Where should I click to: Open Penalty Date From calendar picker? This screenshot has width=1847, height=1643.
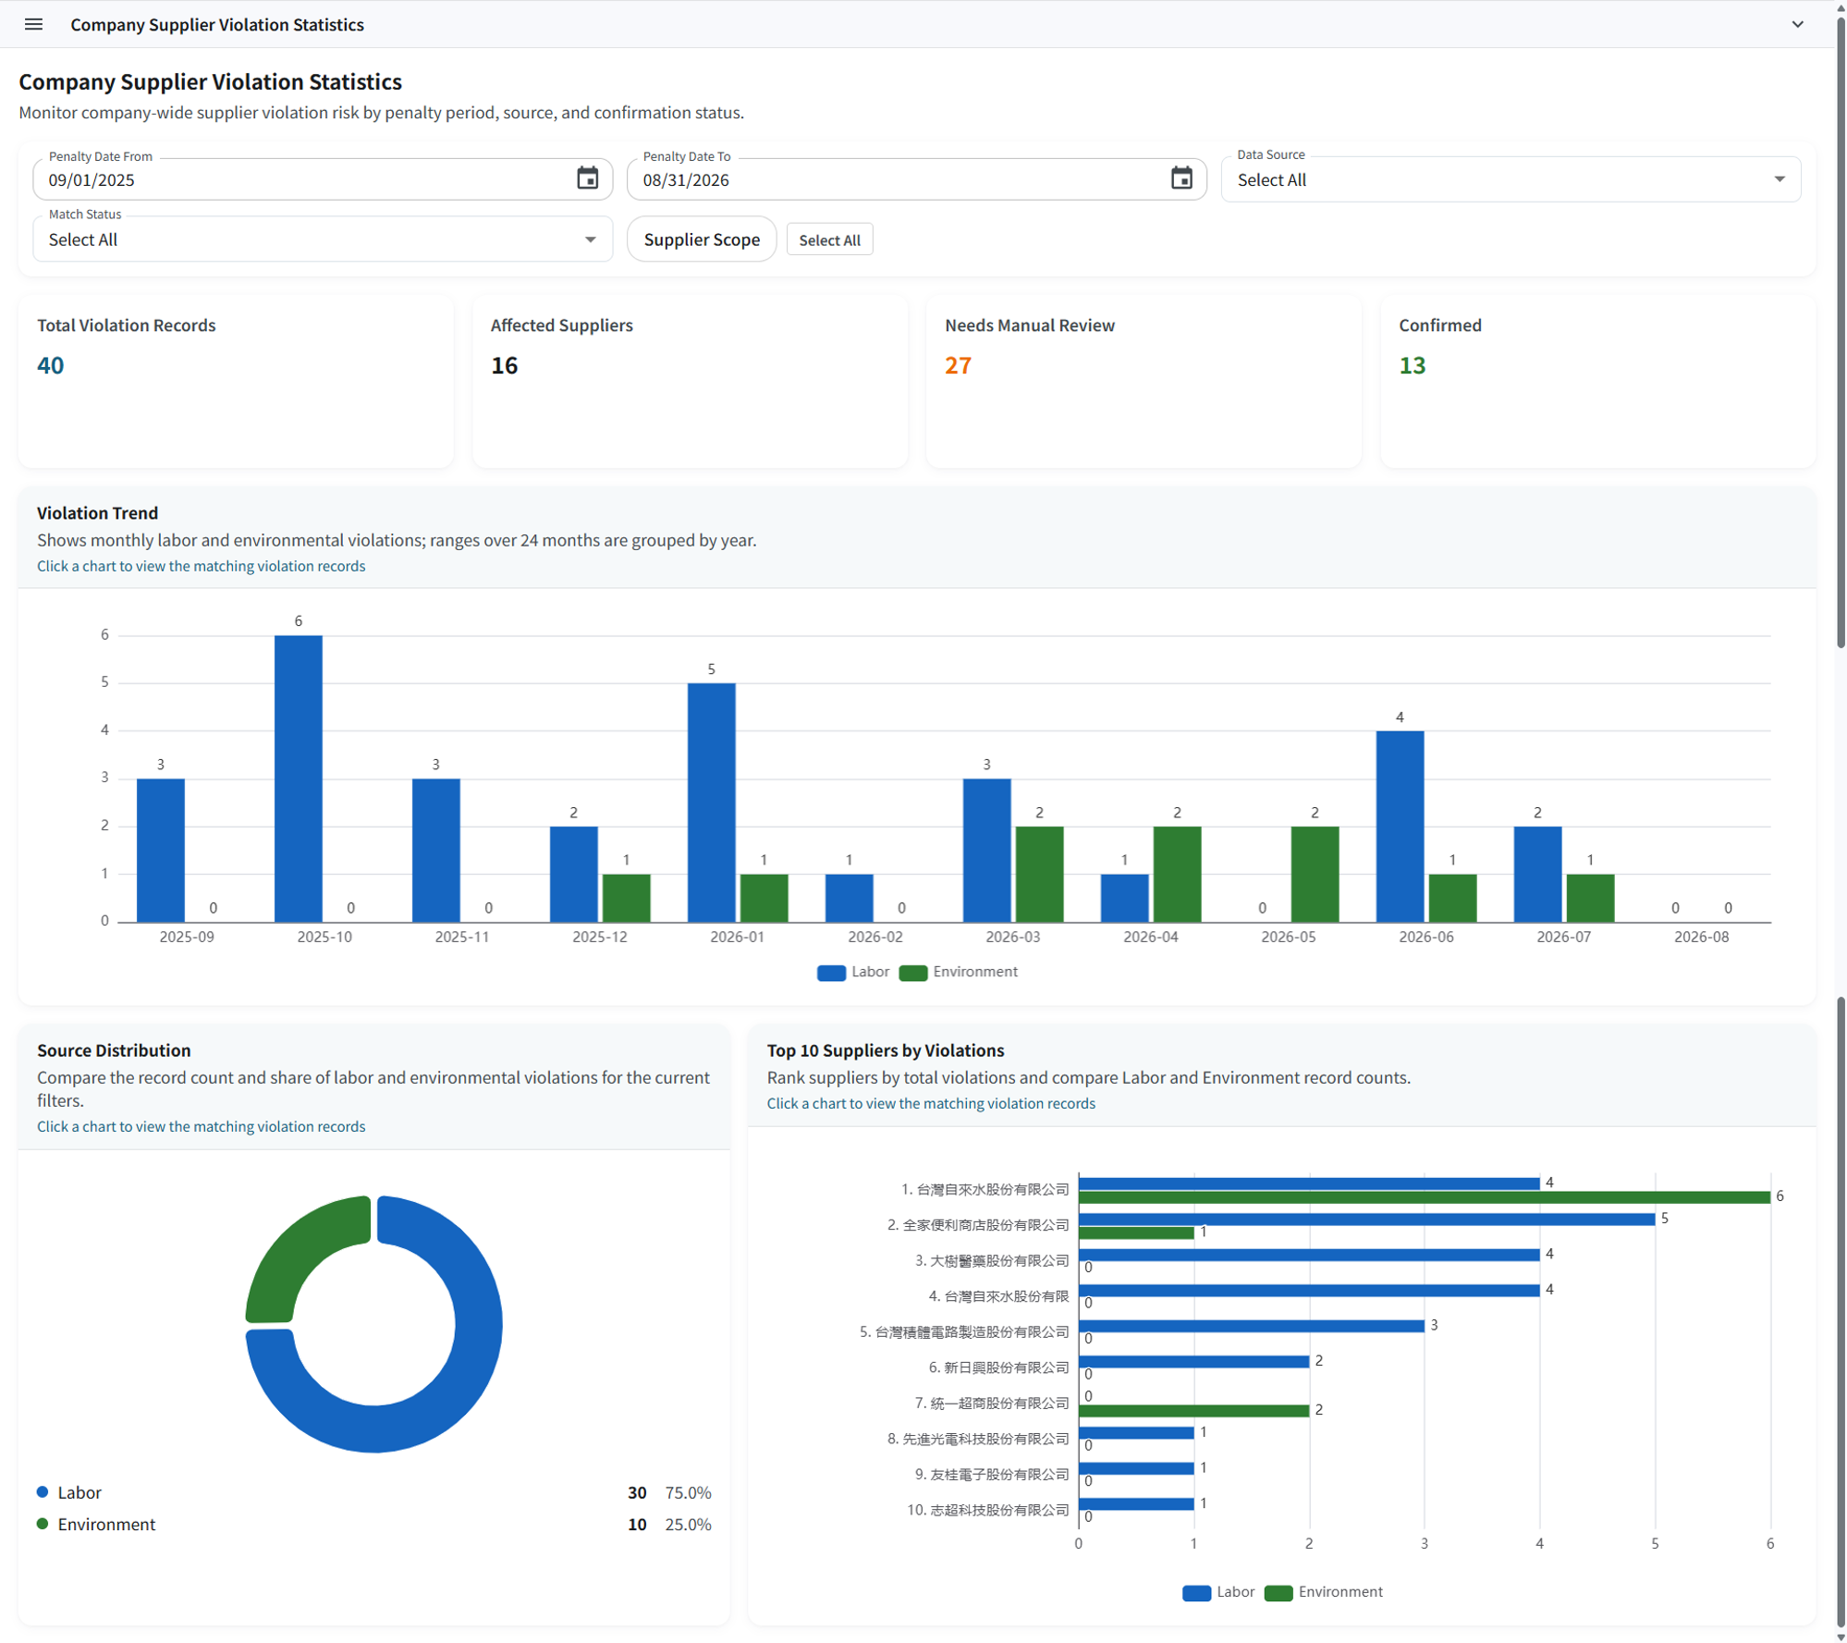[x=587, y=178]
